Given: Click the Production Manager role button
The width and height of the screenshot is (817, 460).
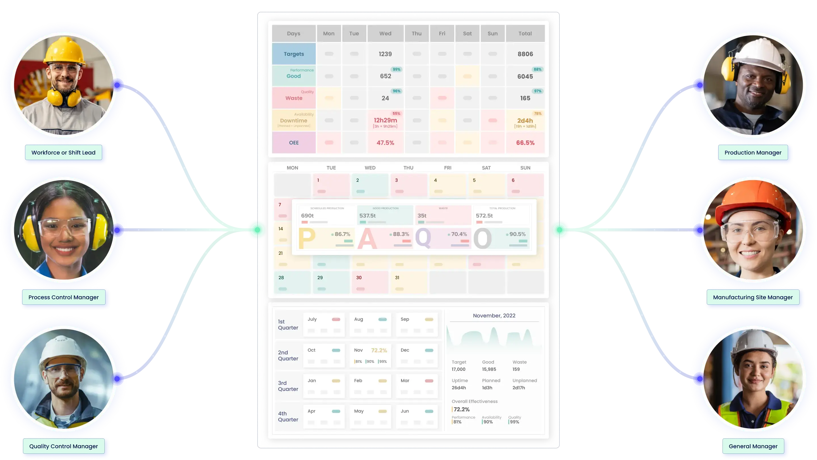Looking at the screenshot, I should click(x=753, y=152).
